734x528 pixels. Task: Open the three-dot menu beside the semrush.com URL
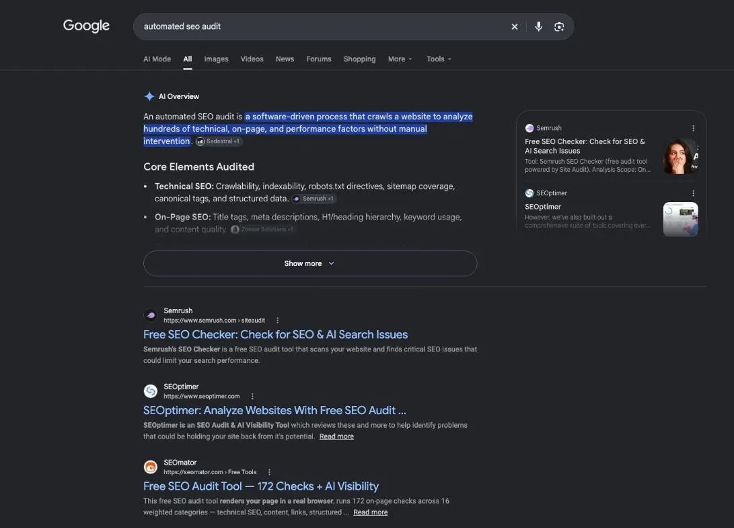pos(278,321)
